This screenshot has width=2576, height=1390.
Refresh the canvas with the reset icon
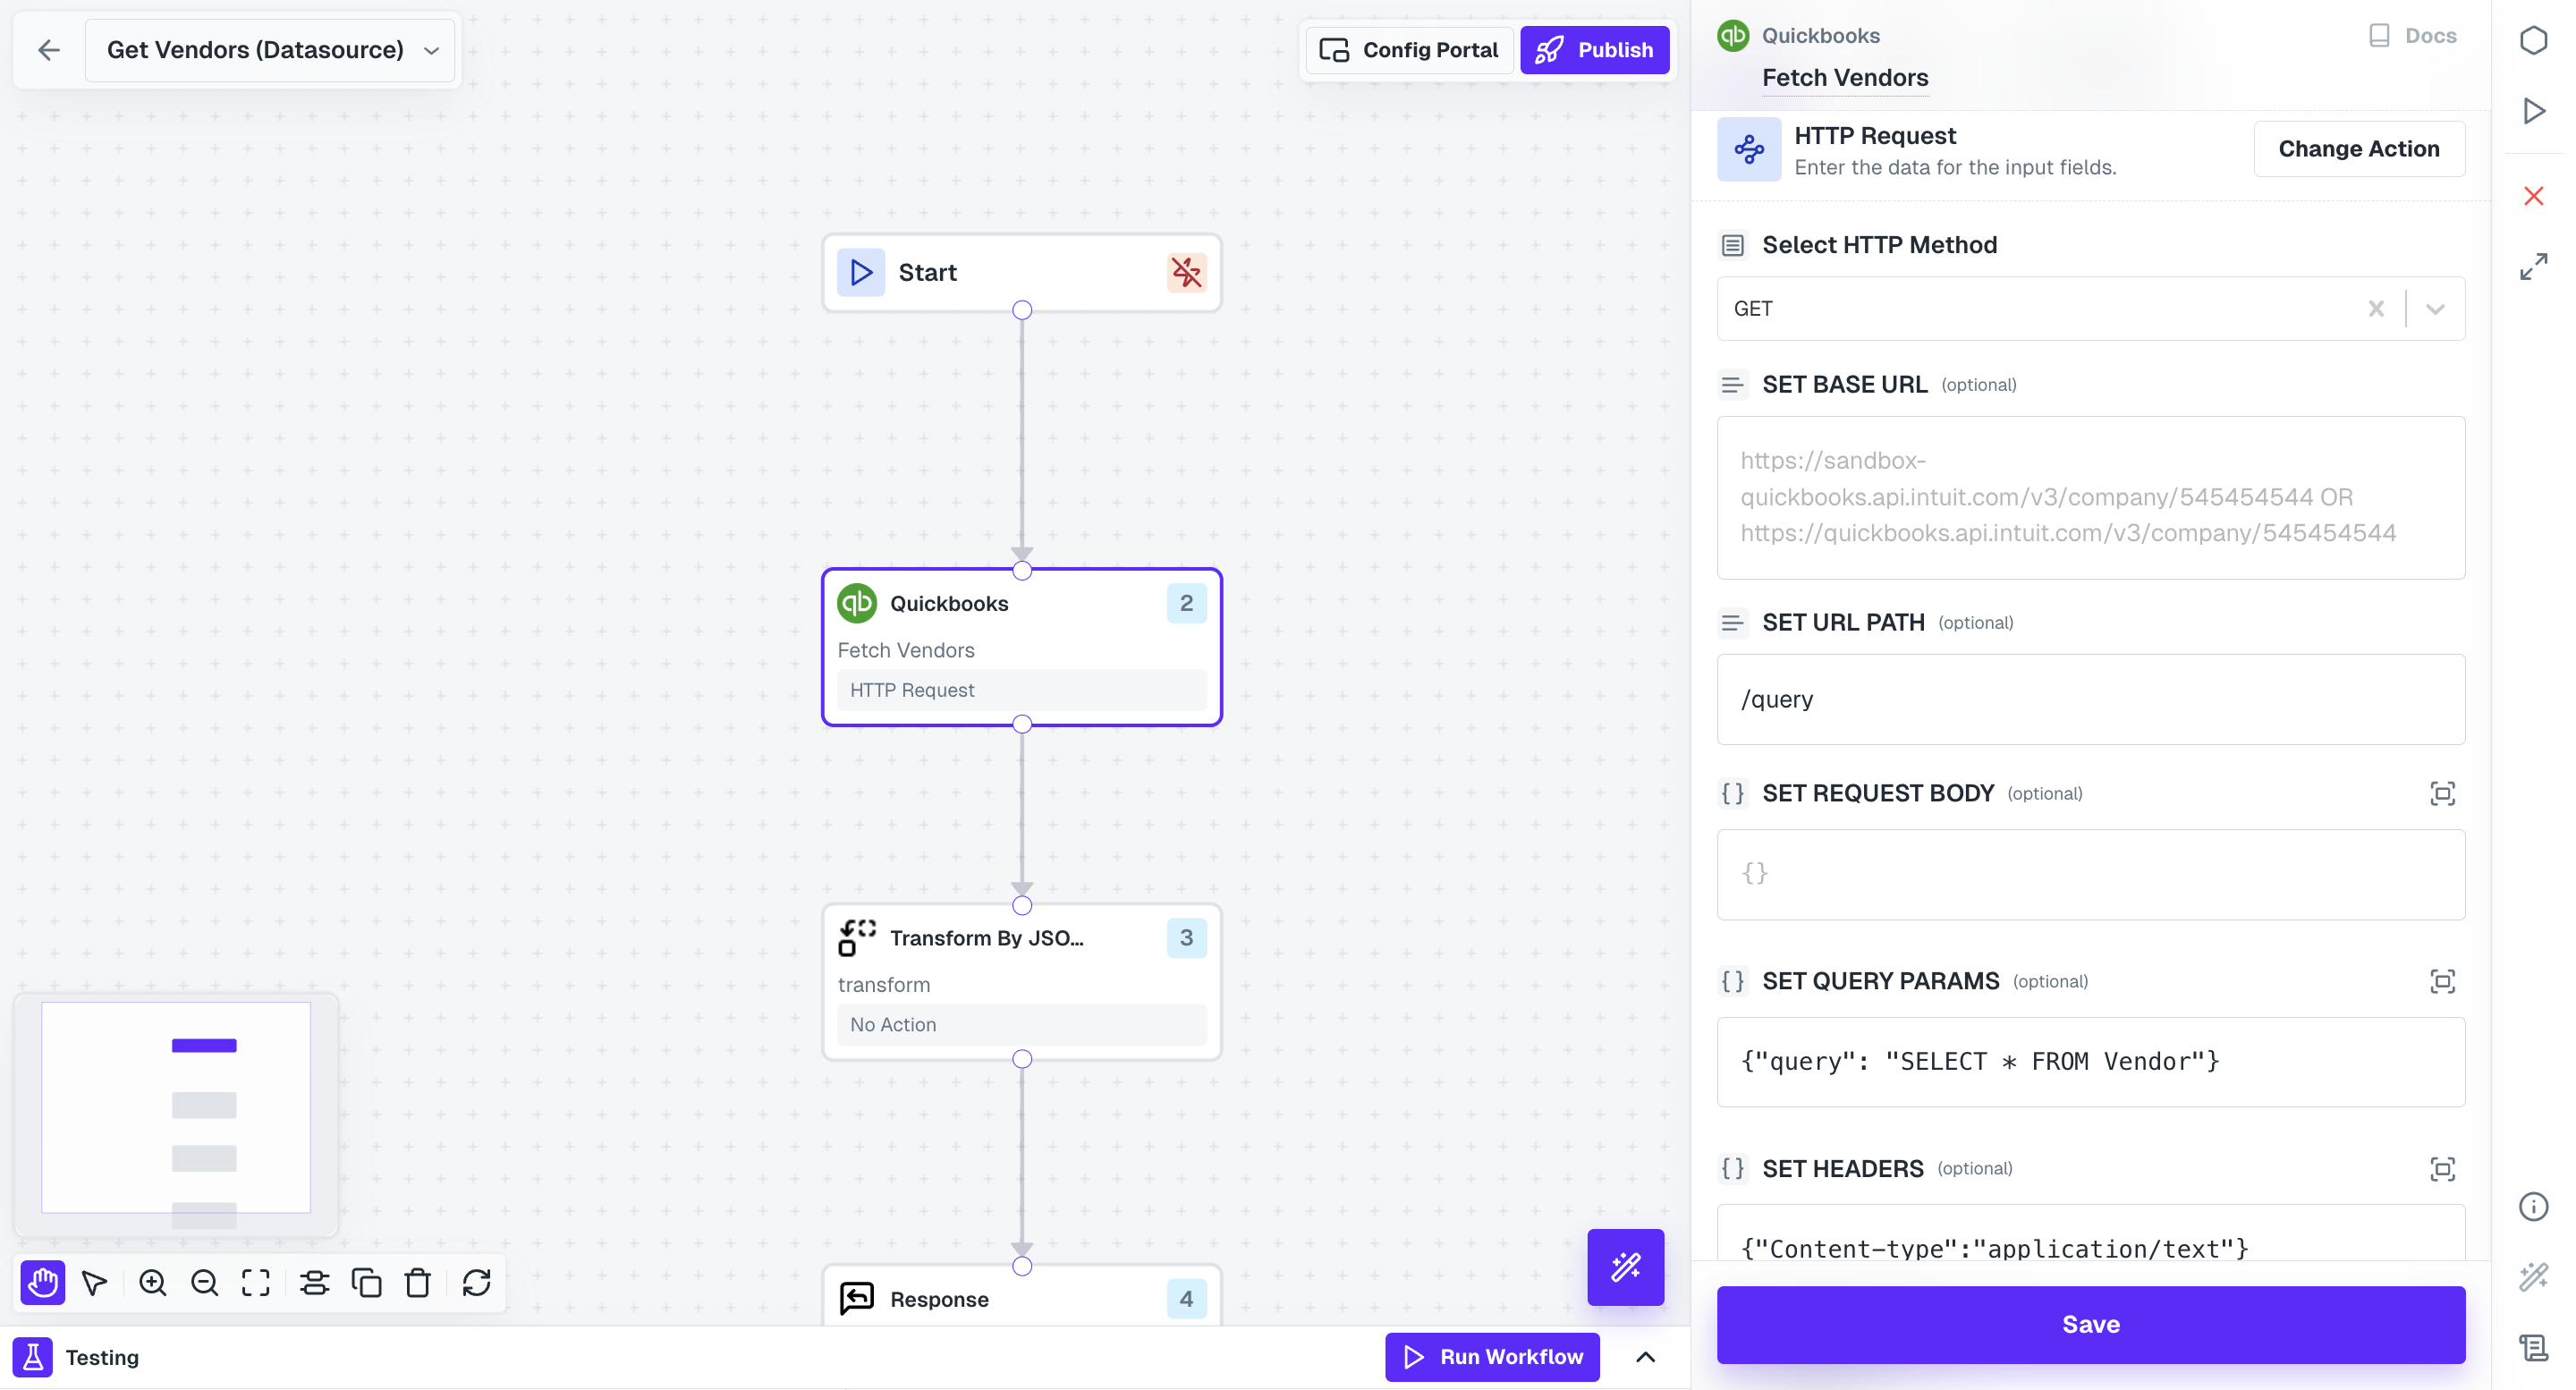click(476, 1283)
